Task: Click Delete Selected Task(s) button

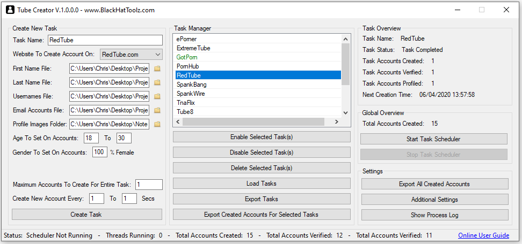Action: (261, 168)
